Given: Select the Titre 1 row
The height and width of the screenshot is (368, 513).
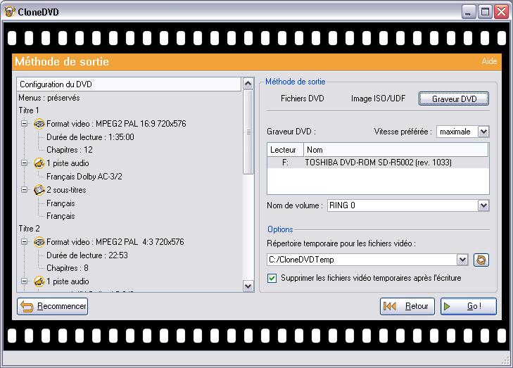Looking at the screenshot, I should 29,110.
